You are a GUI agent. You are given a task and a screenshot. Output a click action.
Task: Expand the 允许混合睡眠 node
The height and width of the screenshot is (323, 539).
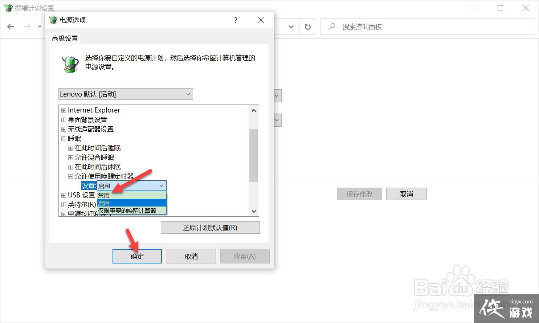(70, 158)
